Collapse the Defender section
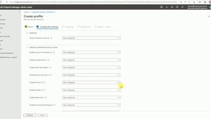 pos(27,33)
